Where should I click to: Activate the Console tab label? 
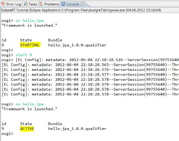pos(73,4)
